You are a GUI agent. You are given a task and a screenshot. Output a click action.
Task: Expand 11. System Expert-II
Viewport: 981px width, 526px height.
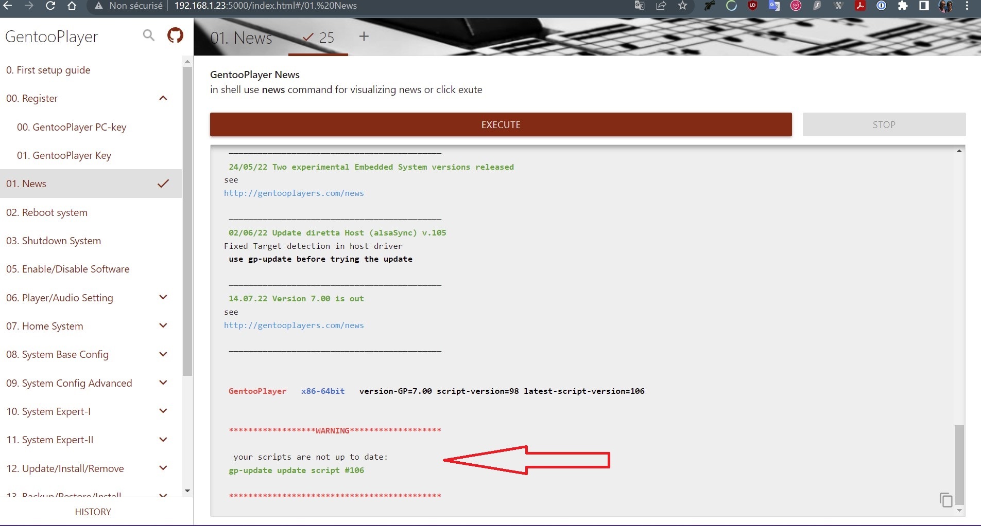point(163,440)
